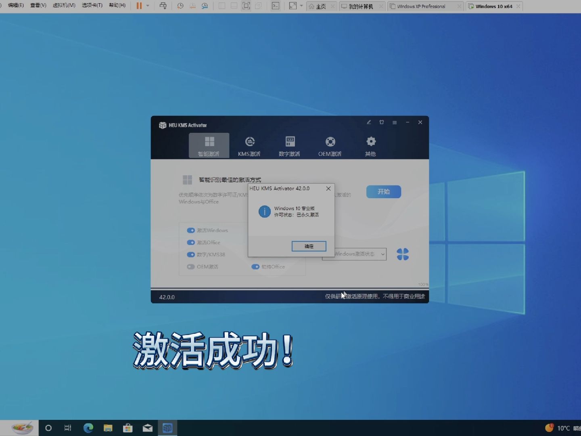Open the 虚拟机(M) menu
Screen dimensions: 581x436
coord(64,5)
